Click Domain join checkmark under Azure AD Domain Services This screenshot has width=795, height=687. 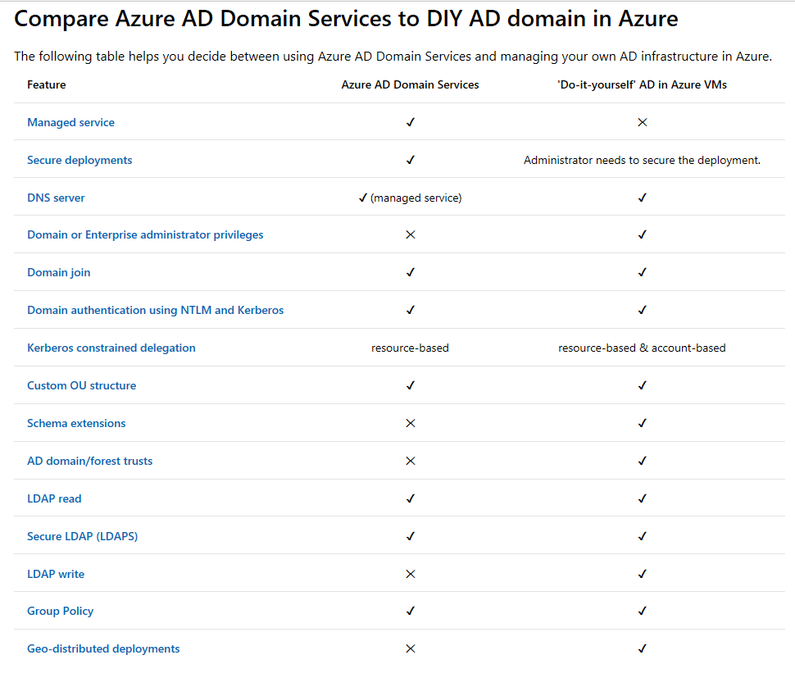point(411,272)
